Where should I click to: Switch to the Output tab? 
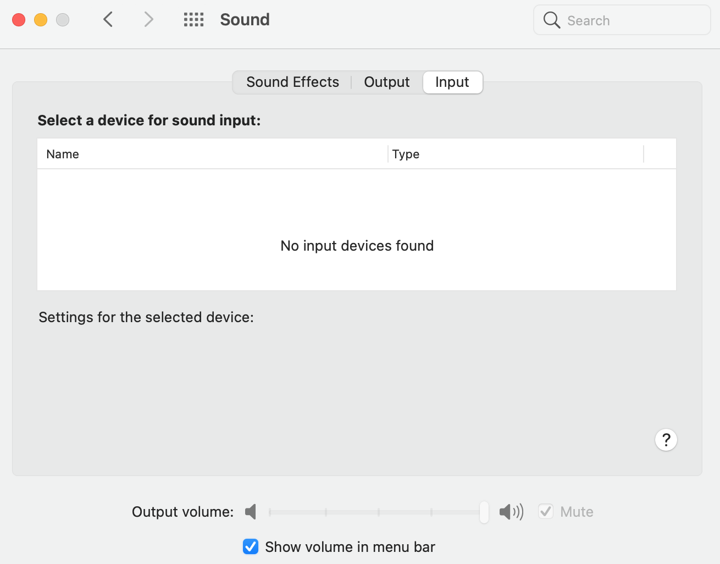click(x=386, y=82)
